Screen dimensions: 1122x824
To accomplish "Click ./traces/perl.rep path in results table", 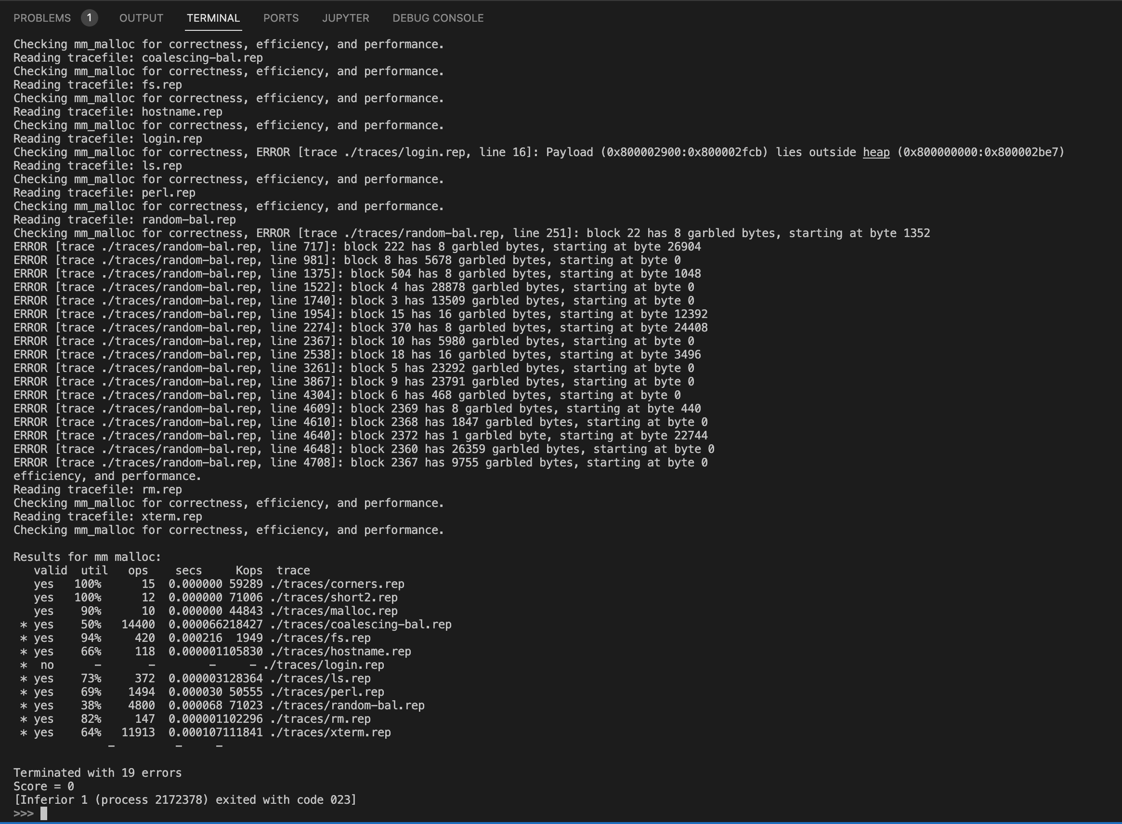I will (327, 692).
